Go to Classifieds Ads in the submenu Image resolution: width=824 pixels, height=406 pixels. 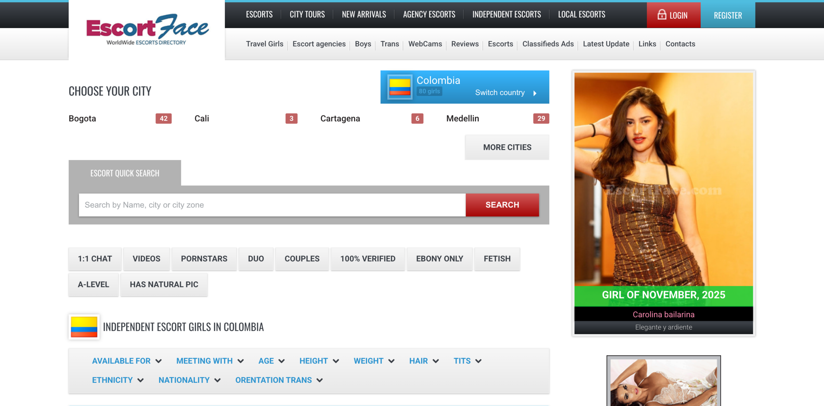coord(548,44)
